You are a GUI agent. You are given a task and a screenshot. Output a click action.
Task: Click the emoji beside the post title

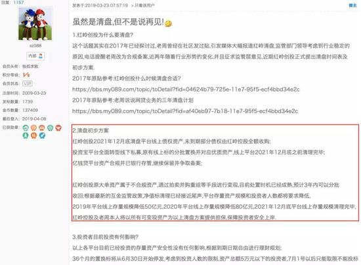168,23
